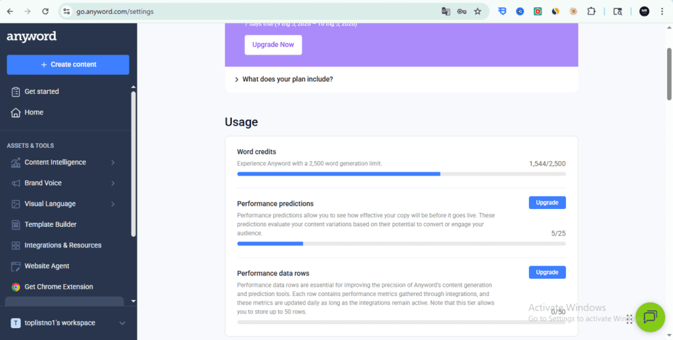Click the Visual Language image icon
This screenshot has height=340, width=673.
(16, 204)
